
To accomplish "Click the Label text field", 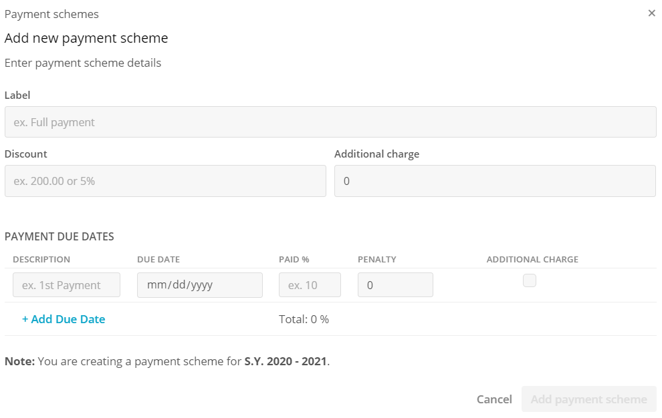I will 330,122.
